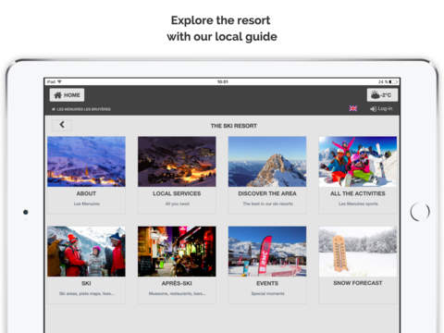Click the APRÈS-SKI title label
The width and height of the screenshot is (444, 333).
(x=177, y=283)
